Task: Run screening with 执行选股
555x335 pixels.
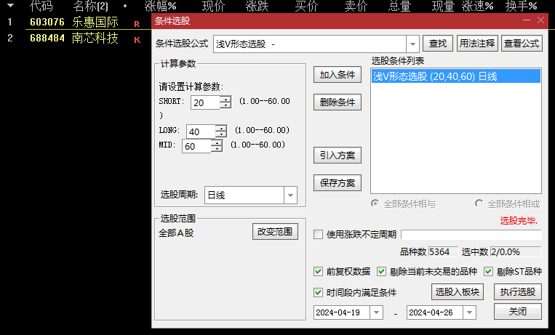Action: point(518,292)
